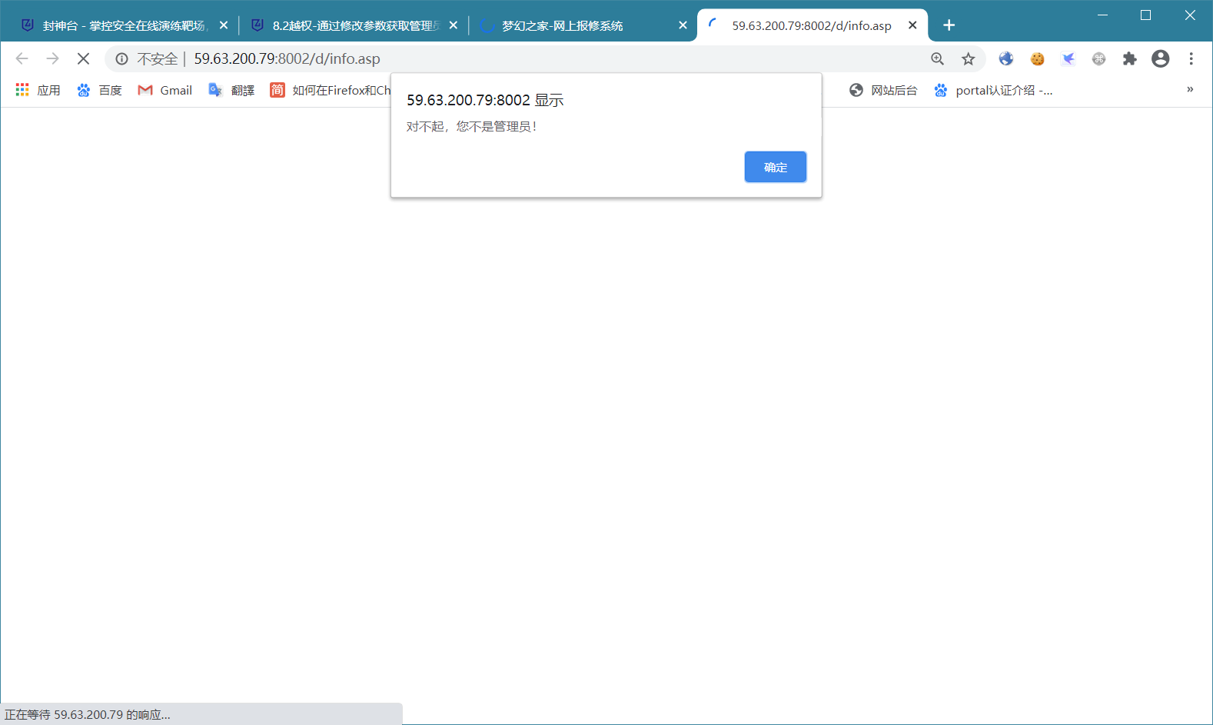Open the globe extension icon
Image resolution: width=1213 pixels, height=725 pixels.
point(1006,59)
